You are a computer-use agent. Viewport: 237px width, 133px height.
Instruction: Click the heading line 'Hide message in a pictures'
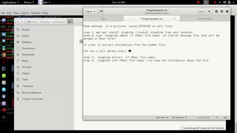[x=128, y=26]
